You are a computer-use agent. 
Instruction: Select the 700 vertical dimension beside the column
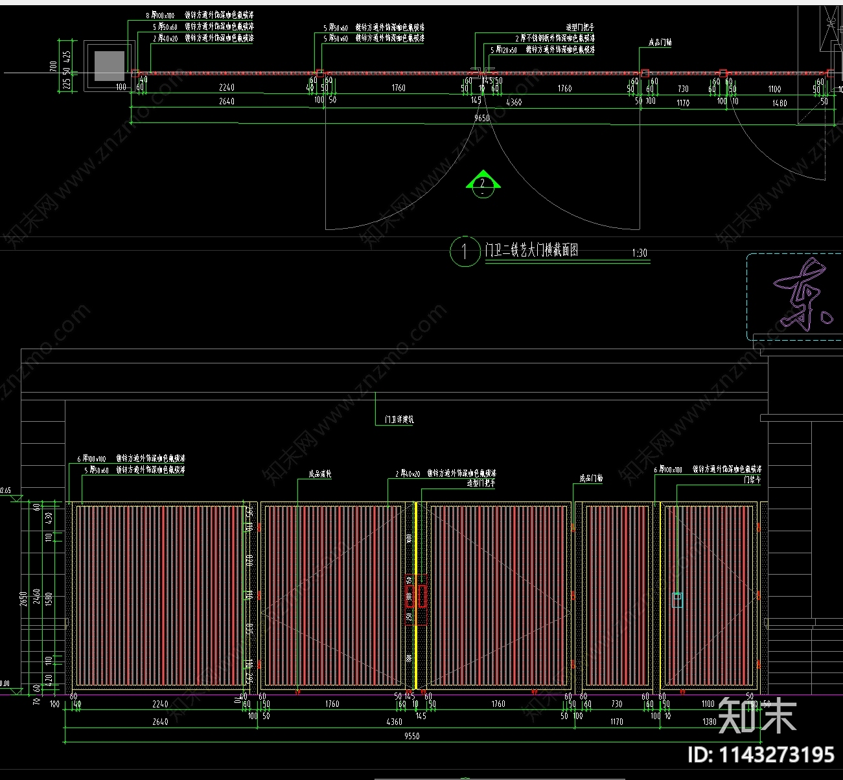coord(54,67)
